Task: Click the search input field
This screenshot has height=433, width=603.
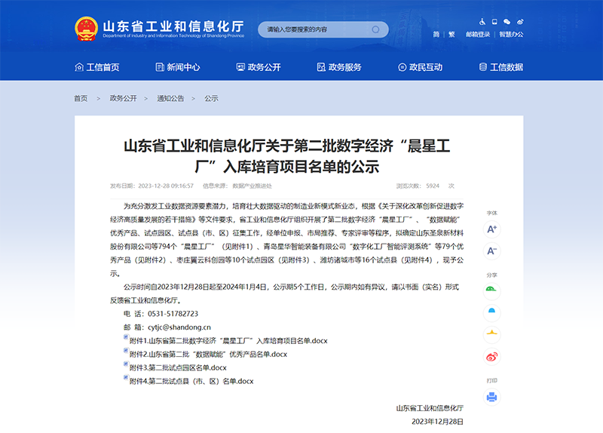Action: pyautogui.click(x=323, y=29)
